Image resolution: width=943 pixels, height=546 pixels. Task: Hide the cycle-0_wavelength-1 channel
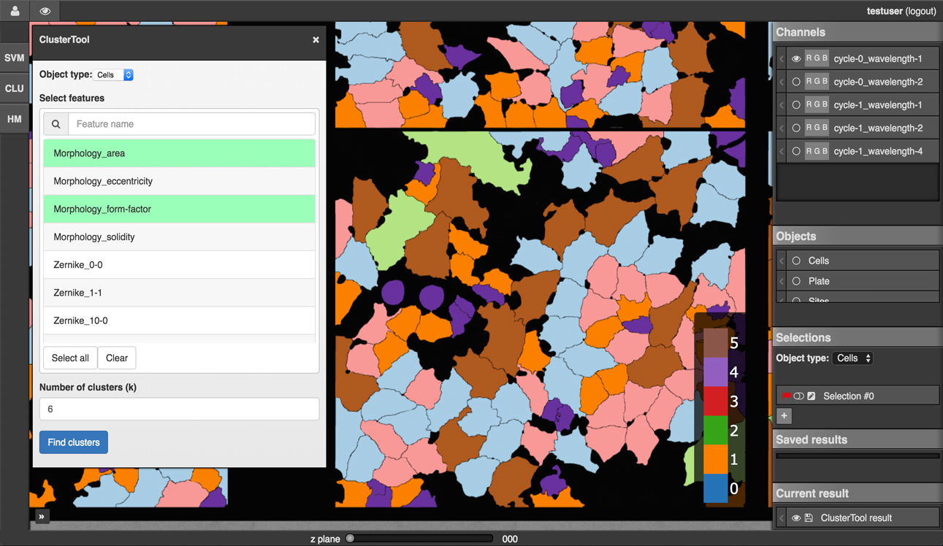796,58
